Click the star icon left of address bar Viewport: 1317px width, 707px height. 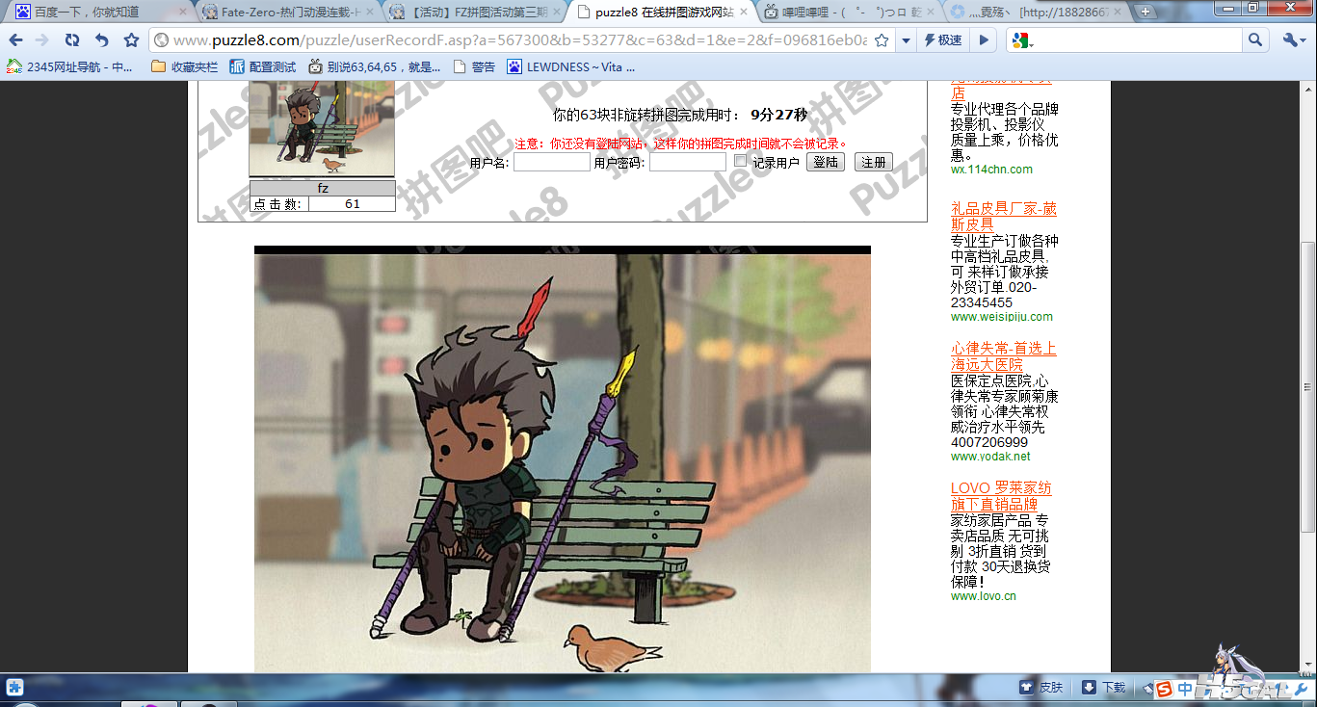[132, 40]
